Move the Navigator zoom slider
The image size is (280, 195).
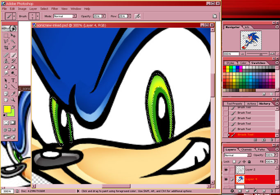261,54
